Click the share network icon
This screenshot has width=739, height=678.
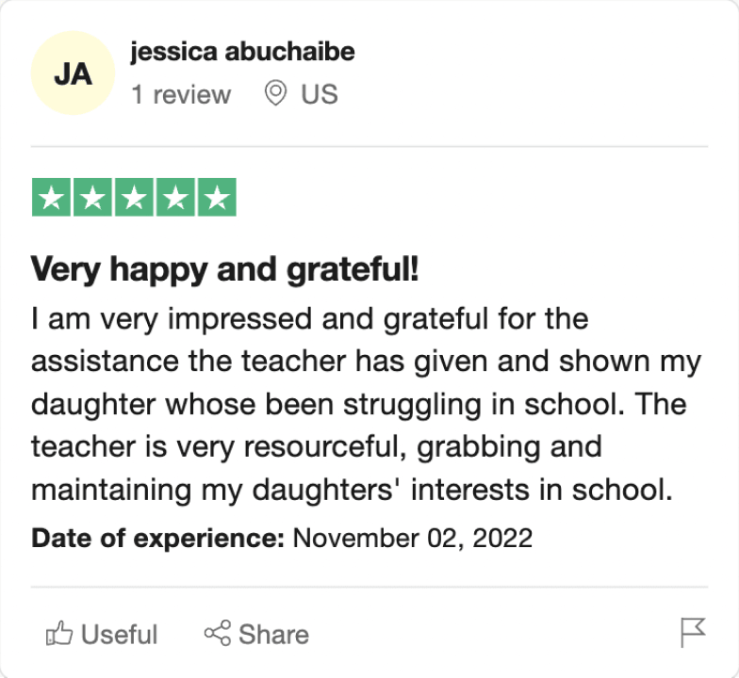point(218,633)
